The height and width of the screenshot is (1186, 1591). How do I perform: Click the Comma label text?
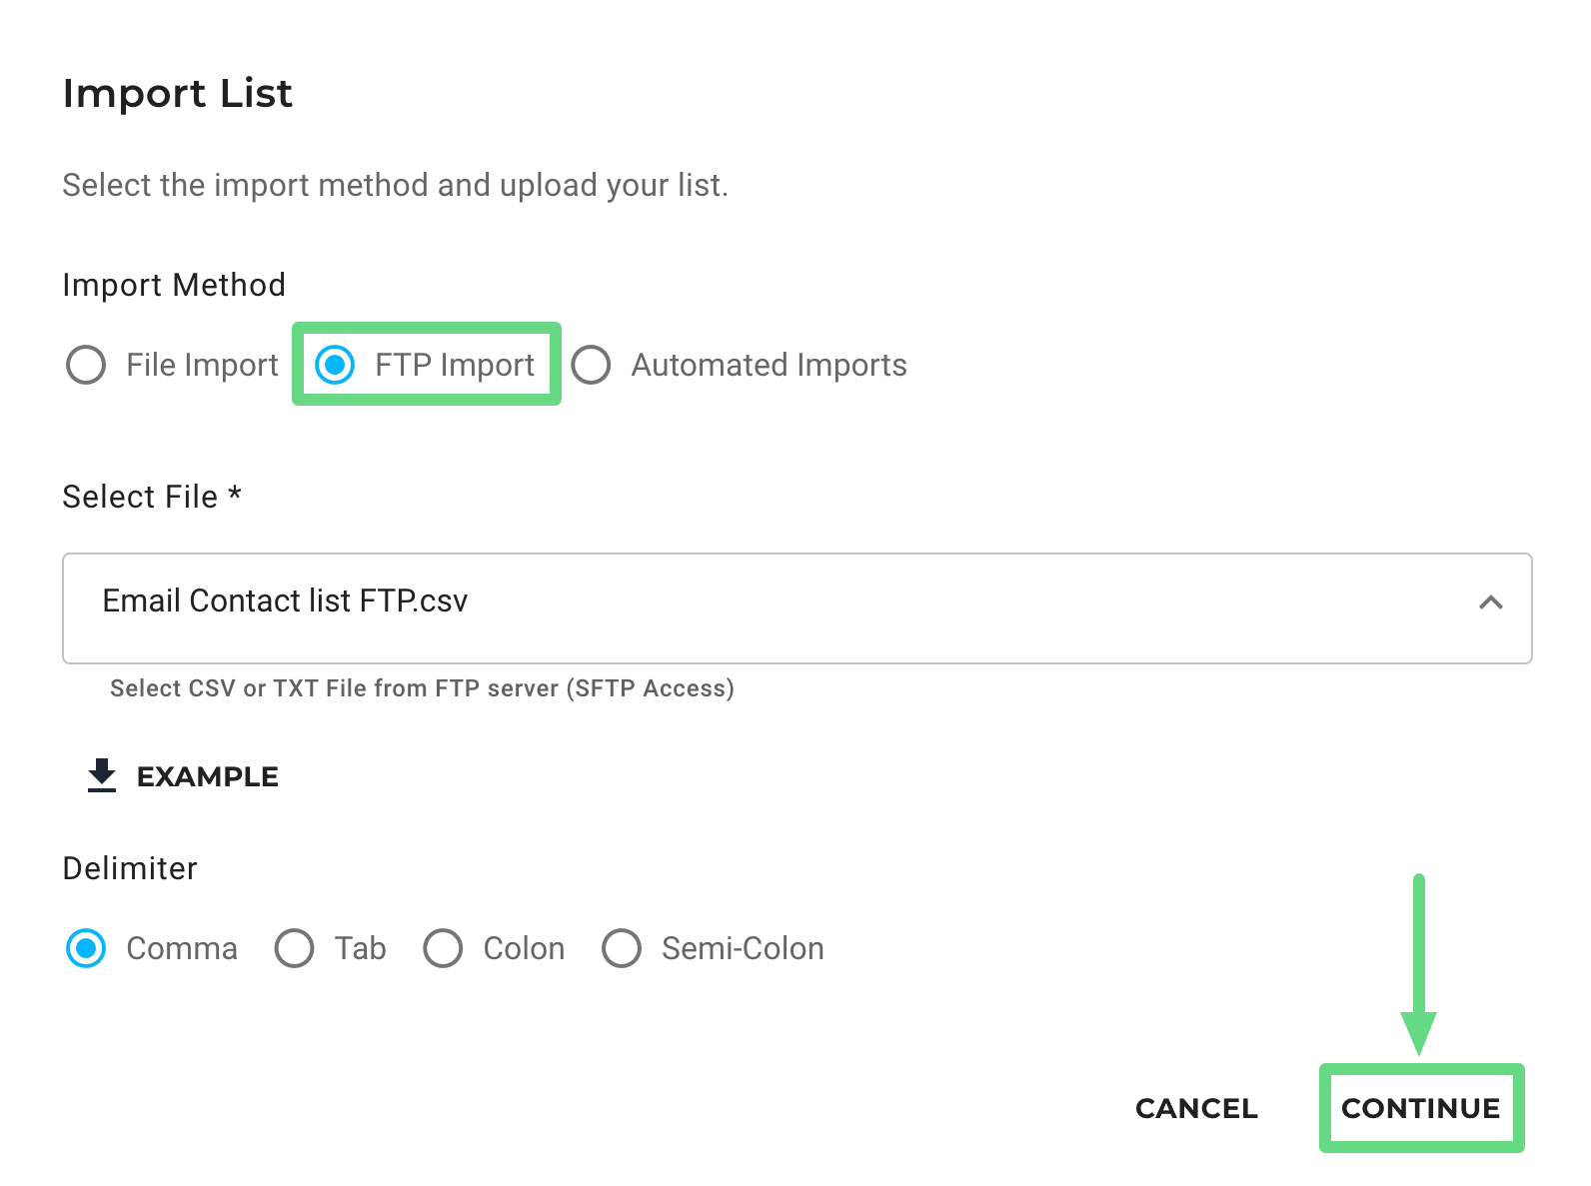tap(182, 948)
